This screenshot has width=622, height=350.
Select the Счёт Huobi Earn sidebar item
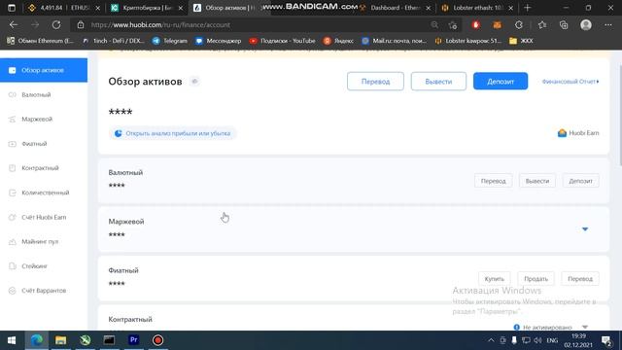click(44, 217)
